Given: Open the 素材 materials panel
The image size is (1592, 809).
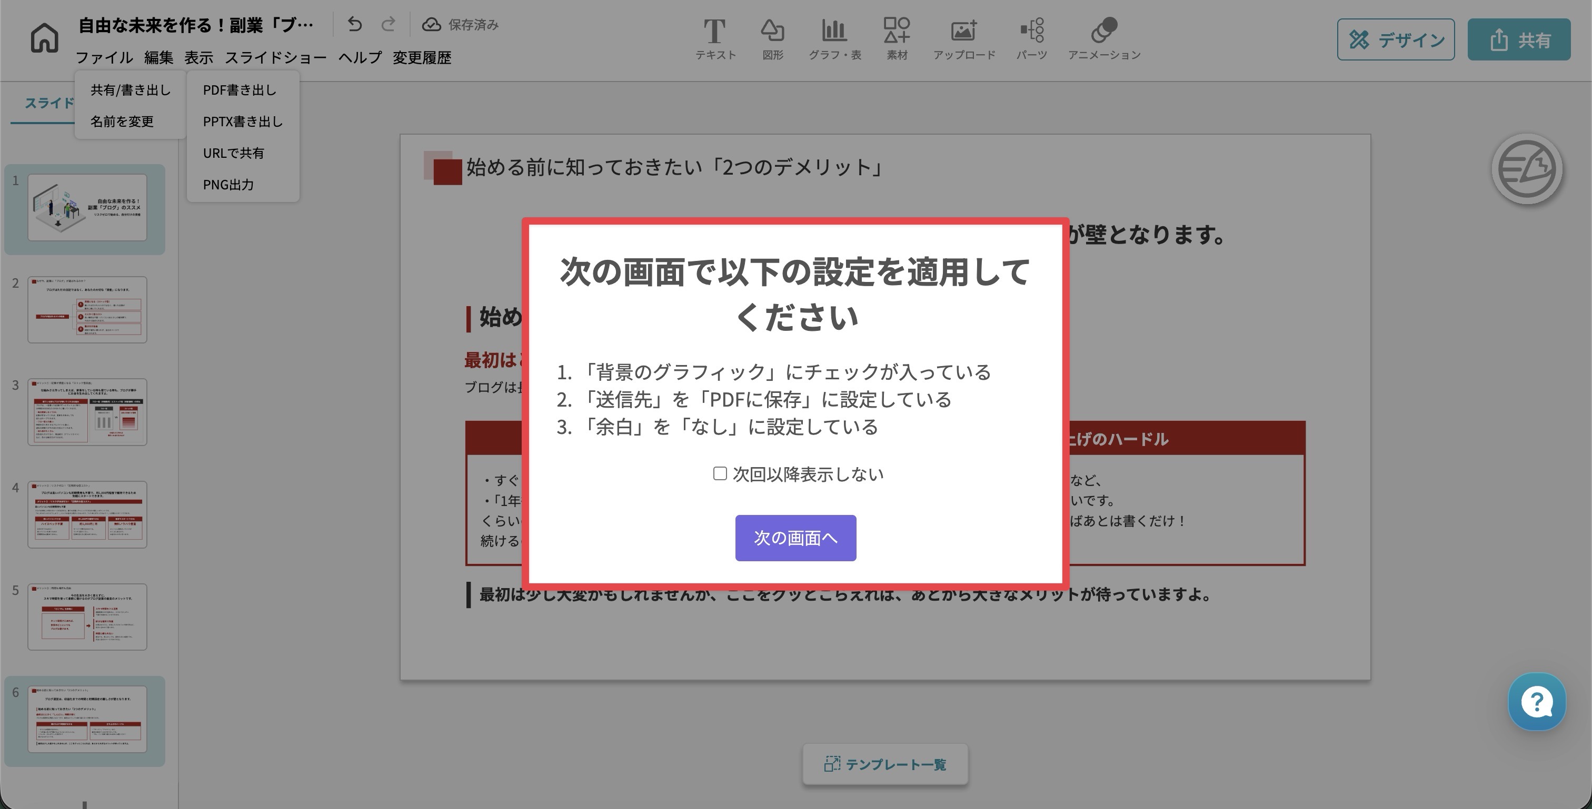Looking at the screenshot, I should (x=897, y=39).
